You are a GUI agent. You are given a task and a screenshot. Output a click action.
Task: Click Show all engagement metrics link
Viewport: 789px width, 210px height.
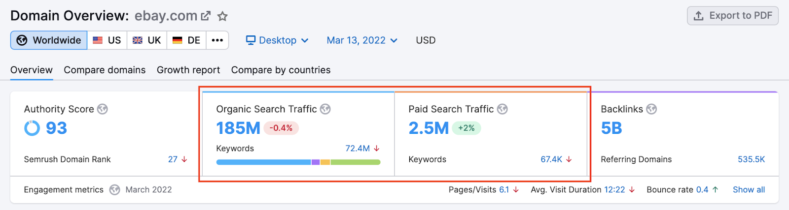(x=749, y=190)
